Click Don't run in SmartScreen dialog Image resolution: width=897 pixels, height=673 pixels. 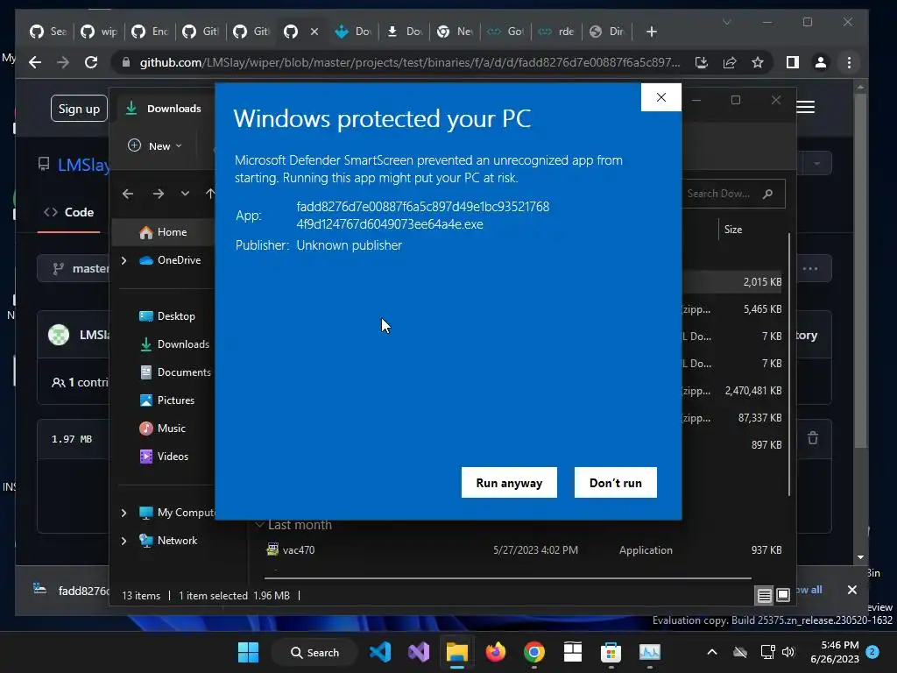pyautogui.click(x=616, y=483)
